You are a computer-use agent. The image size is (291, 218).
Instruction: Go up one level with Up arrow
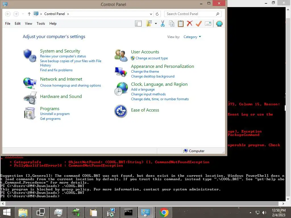pyautogui.click(x=29, y=14)
